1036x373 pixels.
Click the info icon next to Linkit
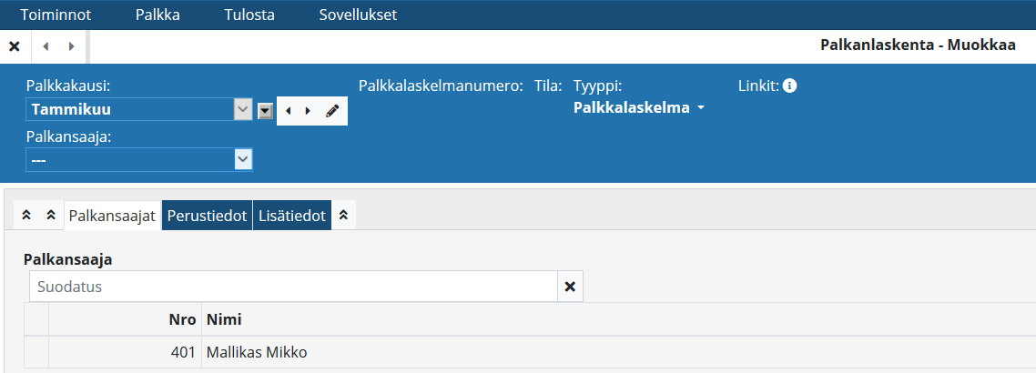pyautogui.click(x=790, y=86)
